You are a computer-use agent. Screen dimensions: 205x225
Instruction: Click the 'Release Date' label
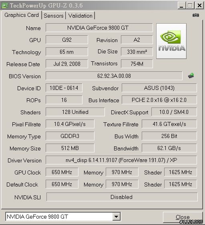(x=23, y=64)
